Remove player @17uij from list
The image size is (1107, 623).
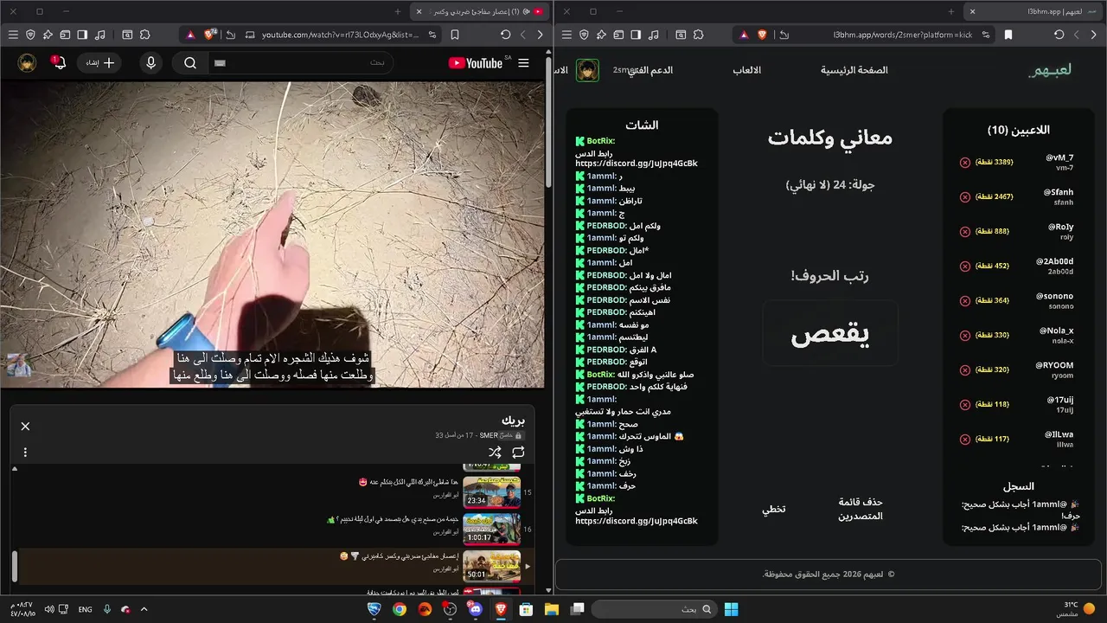(x=965, y=404)
